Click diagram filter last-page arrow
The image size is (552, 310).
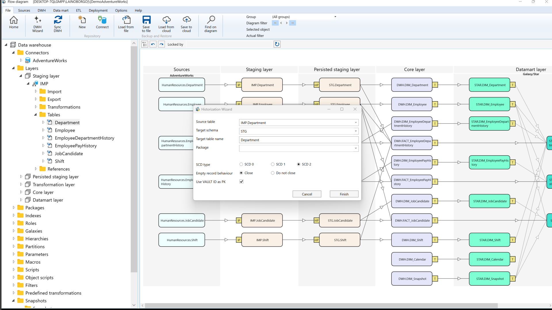[x=293, y=23]
